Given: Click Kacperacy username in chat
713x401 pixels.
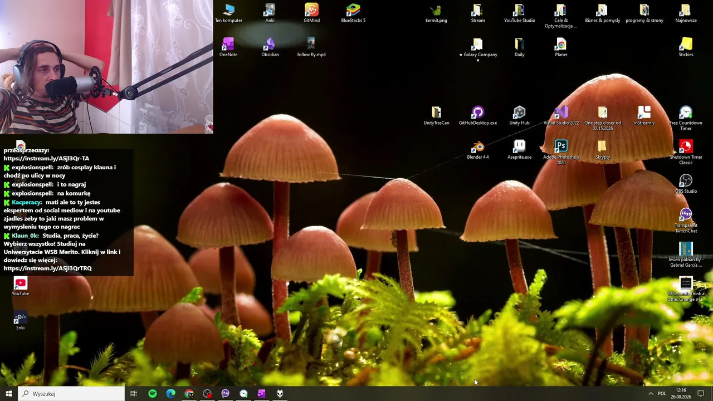Looking at the screenshot, I should point(25,202).
